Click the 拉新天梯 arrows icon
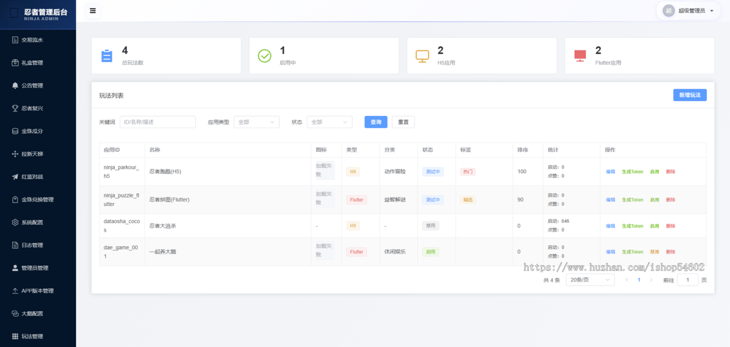 coord(15,154)
